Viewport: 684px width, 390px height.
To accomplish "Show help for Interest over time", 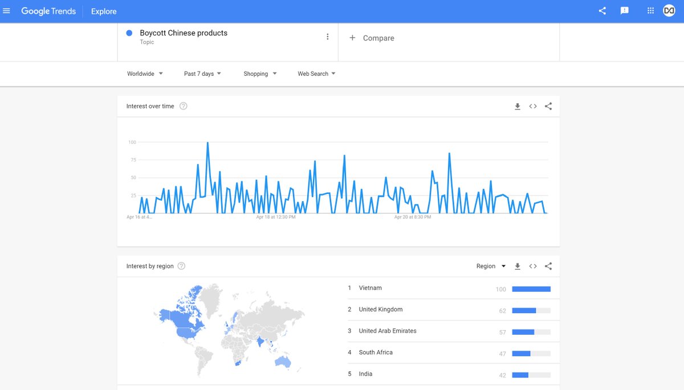I will click(x=183, y=106).
